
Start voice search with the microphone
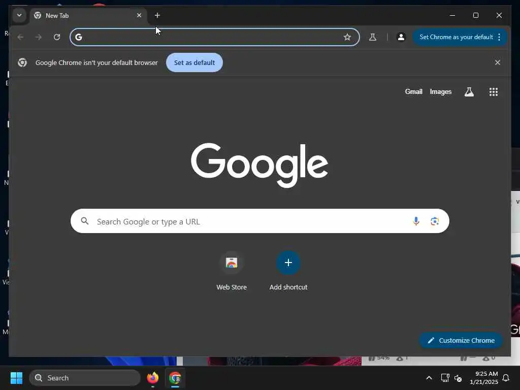click(416, 221)
